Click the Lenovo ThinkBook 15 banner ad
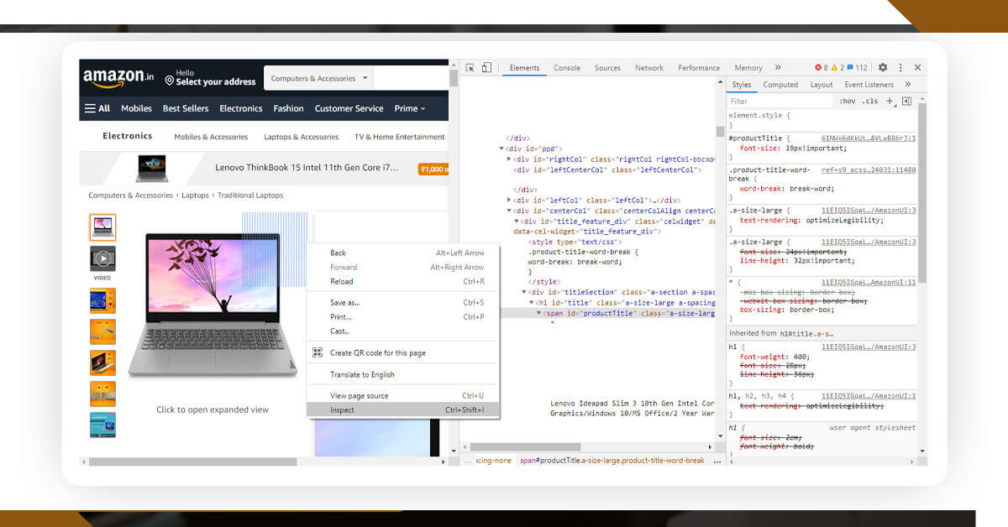The image size is (1008, 527). tap(264, 168)
